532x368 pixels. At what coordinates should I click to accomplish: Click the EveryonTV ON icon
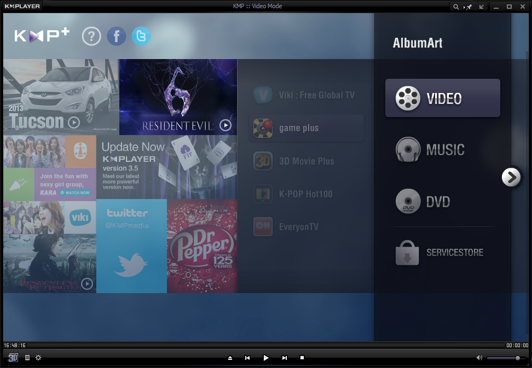pos(263,227)
